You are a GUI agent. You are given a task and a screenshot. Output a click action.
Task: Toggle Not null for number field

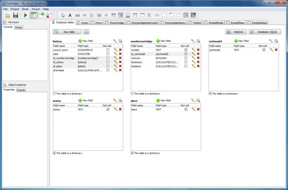(186, 50)
